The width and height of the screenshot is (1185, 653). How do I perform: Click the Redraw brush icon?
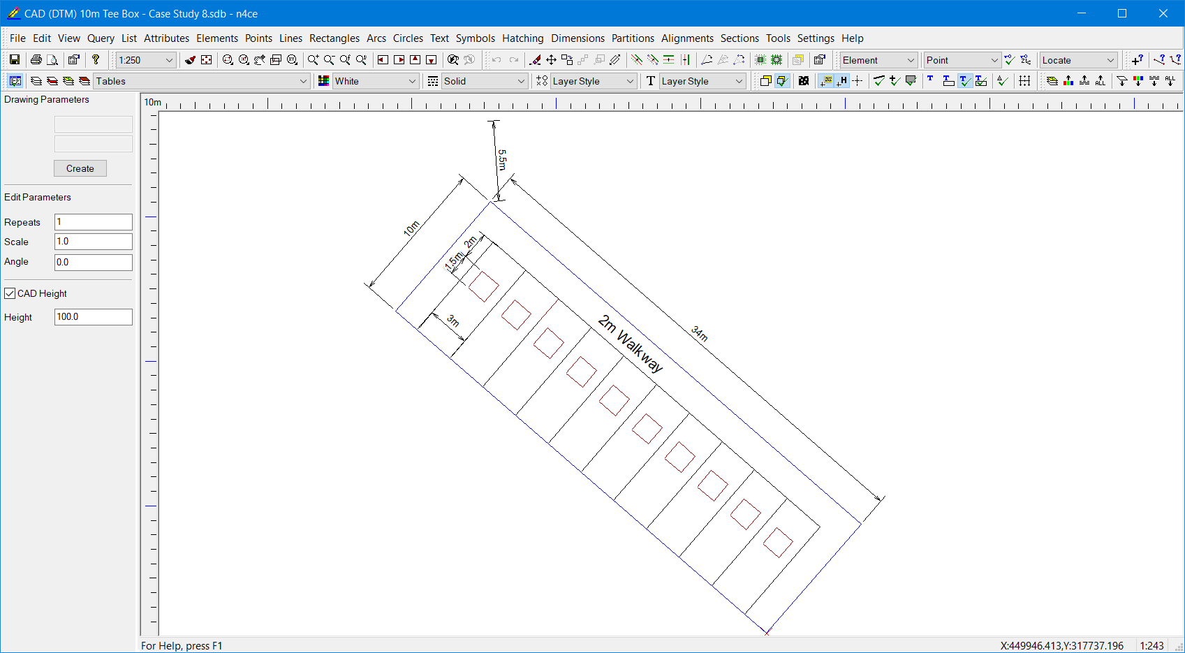tap(190, 60)
